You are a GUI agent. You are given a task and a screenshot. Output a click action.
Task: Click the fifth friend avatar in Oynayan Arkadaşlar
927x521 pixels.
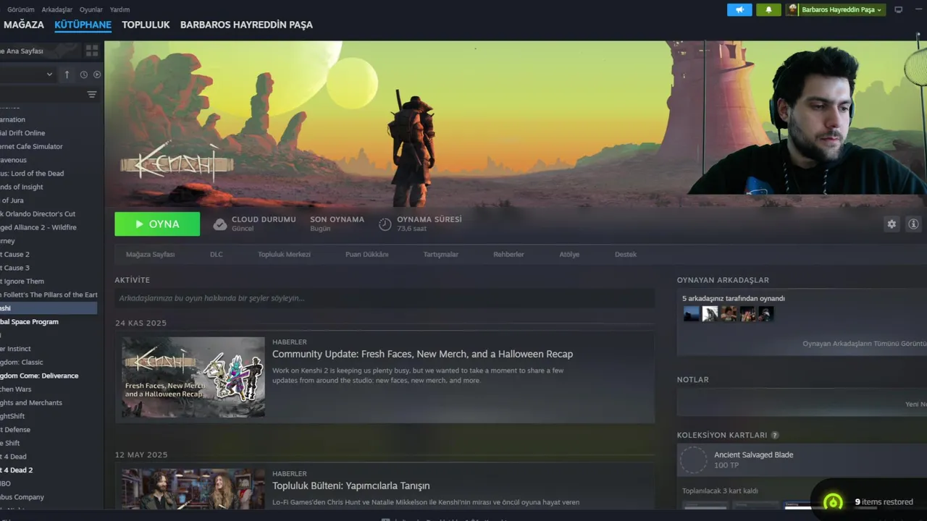click(766, 313)
